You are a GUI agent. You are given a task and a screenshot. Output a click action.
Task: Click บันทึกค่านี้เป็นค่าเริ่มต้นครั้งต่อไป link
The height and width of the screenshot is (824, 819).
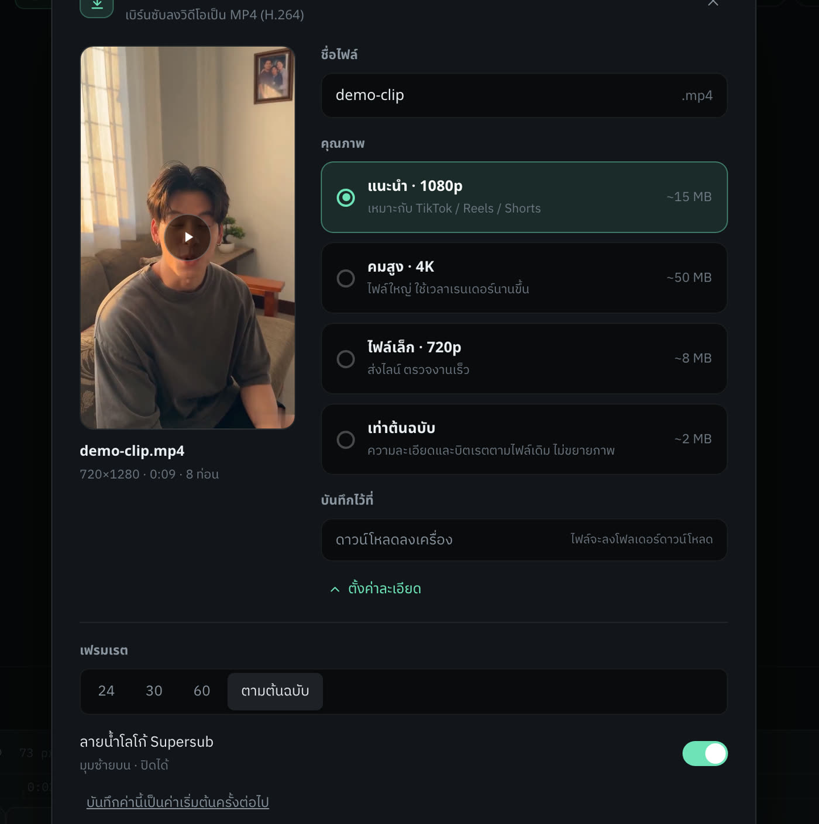tap(178, 802)
